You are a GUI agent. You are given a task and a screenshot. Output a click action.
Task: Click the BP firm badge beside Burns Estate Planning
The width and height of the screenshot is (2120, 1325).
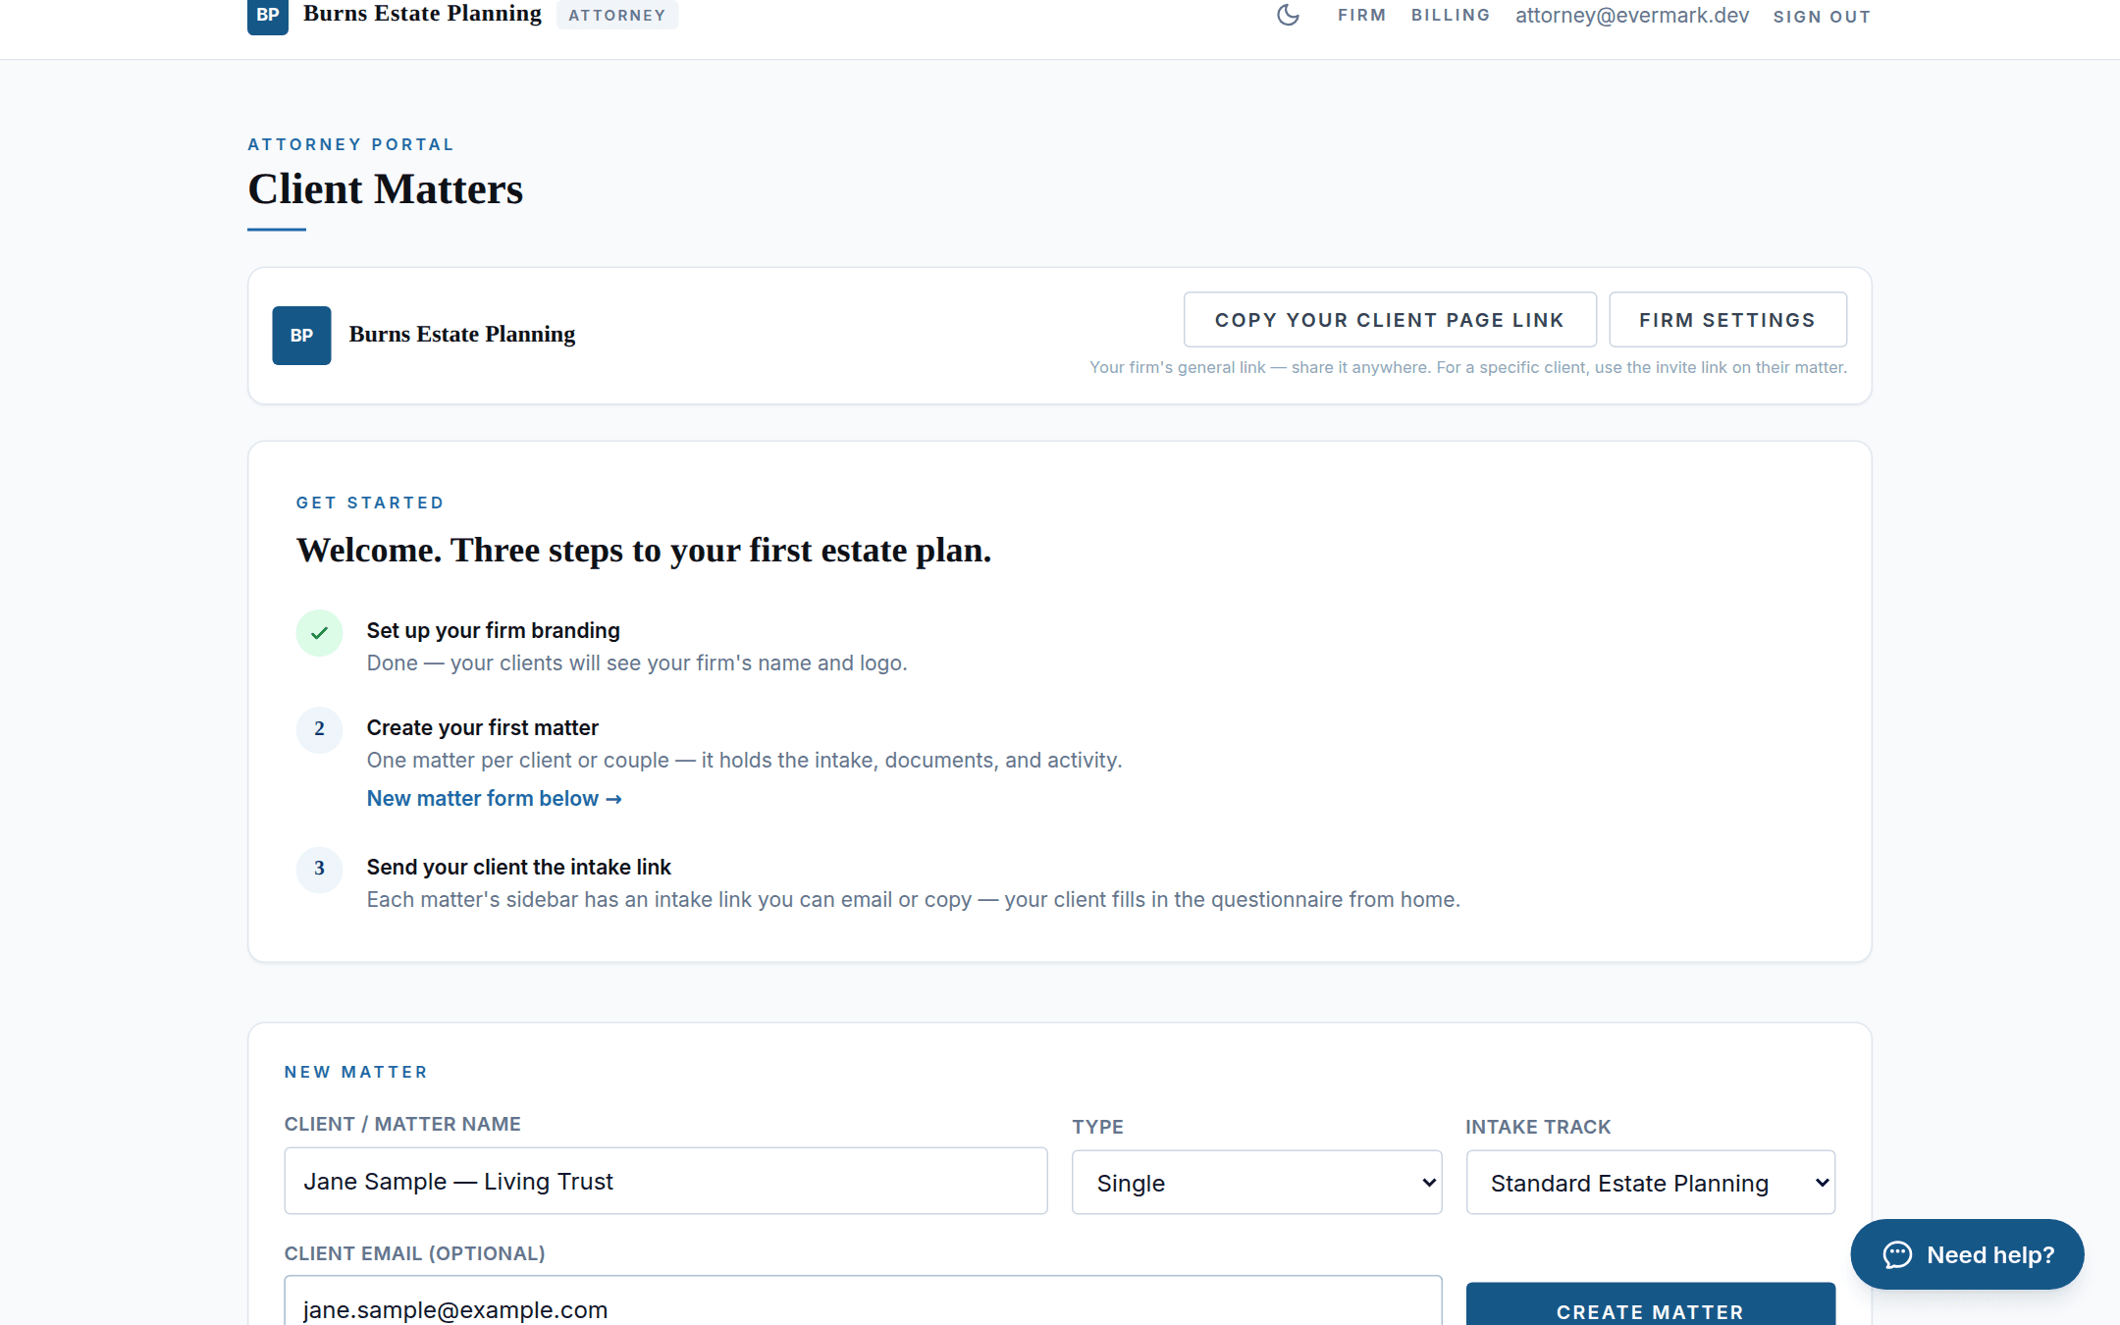tap(301, 336)
